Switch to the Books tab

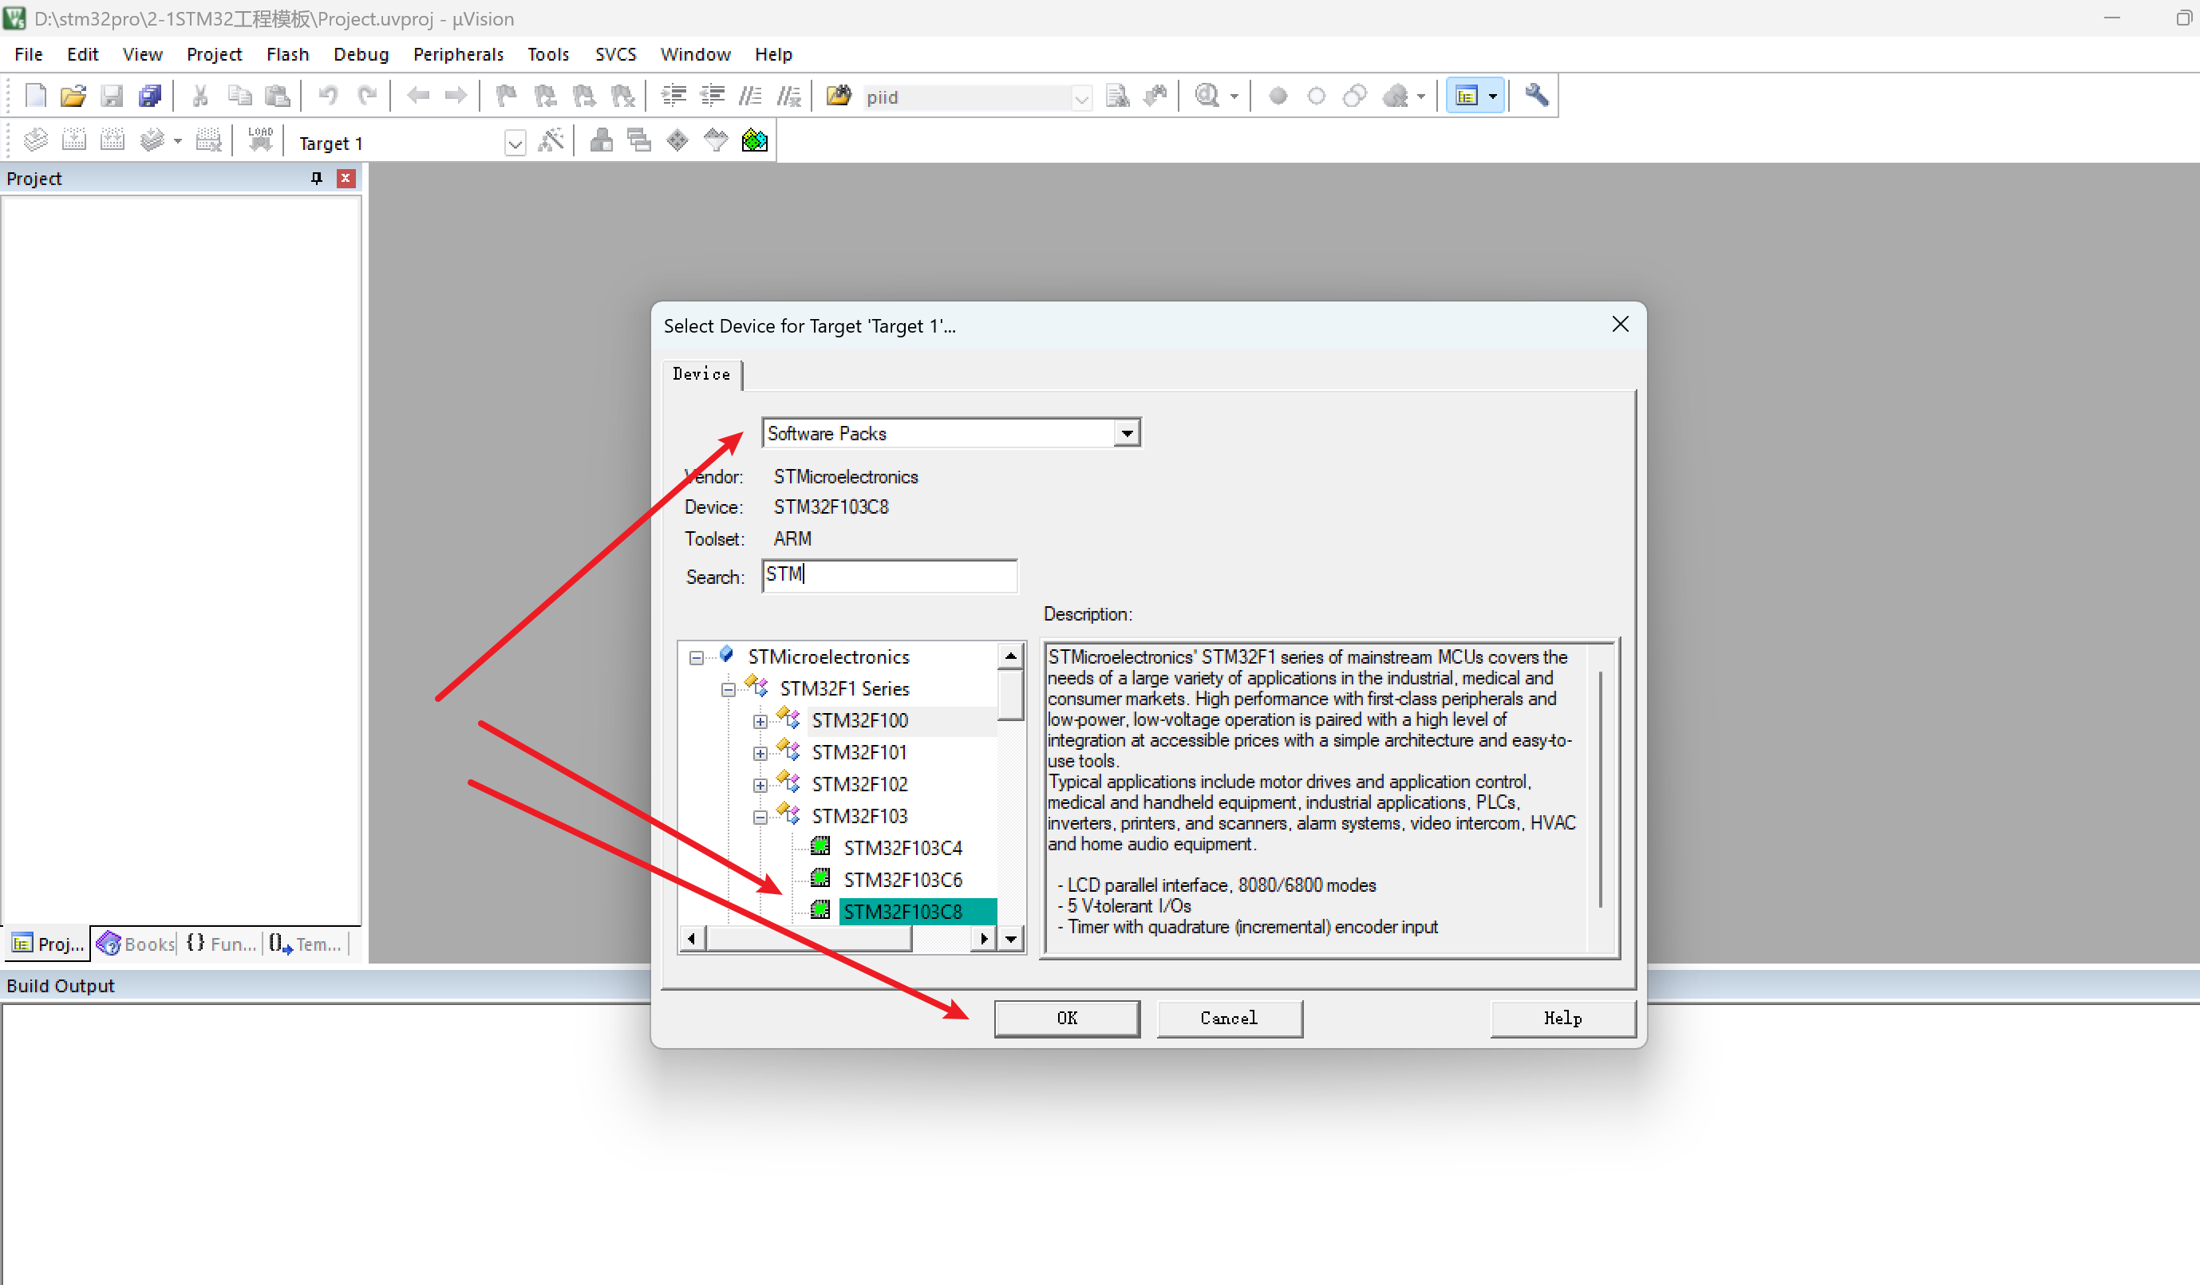click(x=136, y=944)
